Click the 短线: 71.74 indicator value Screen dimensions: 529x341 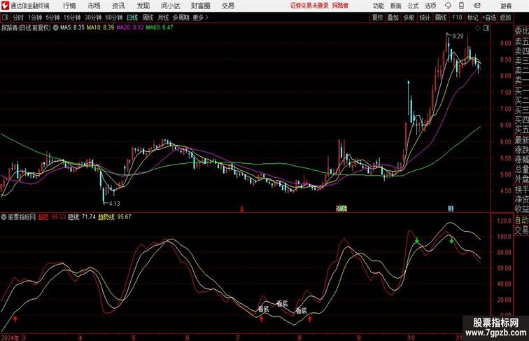click(x=82, y=217)
